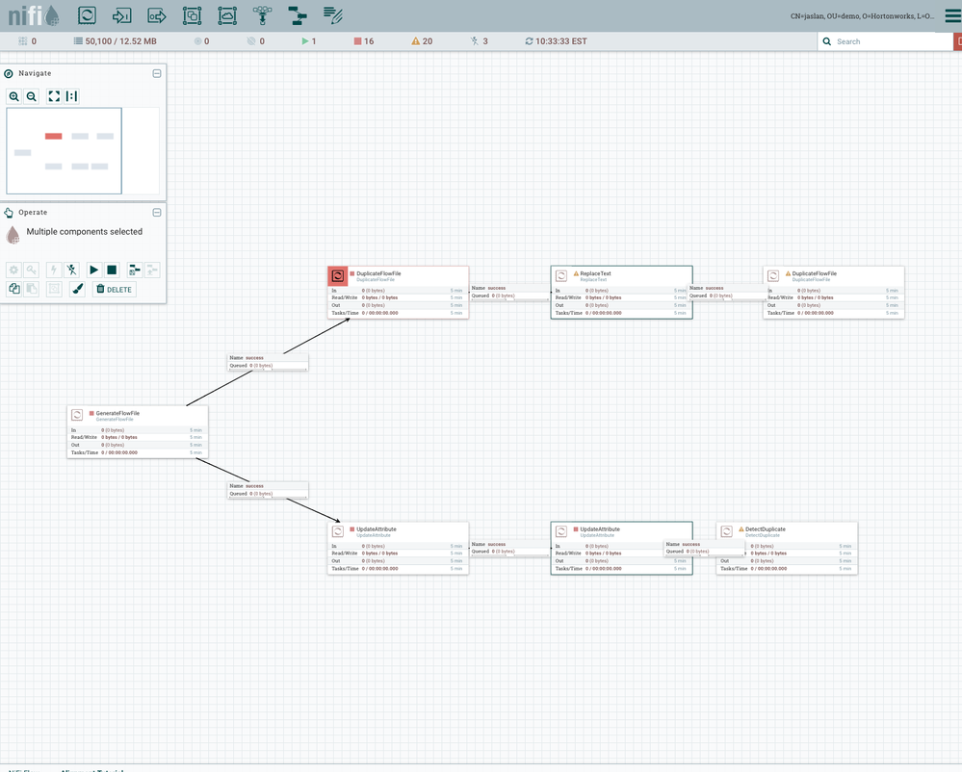This screenshot has width=962, height=772.
Task: Select the Process Group toolbar icon
Action: (192, 15)
